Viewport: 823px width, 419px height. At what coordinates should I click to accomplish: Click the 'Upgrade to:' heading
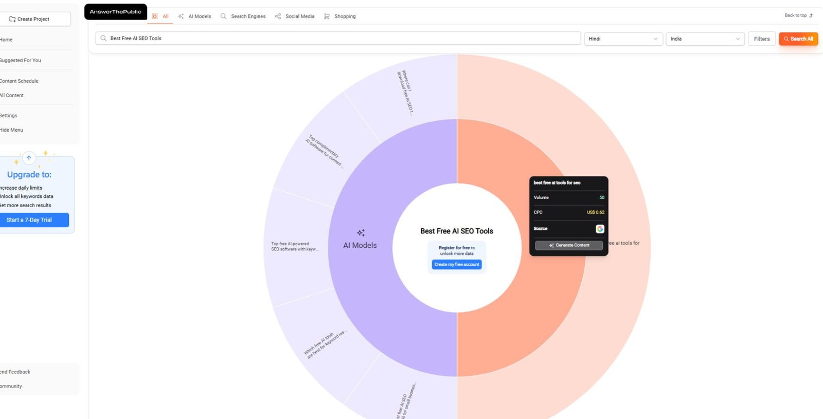29,175
